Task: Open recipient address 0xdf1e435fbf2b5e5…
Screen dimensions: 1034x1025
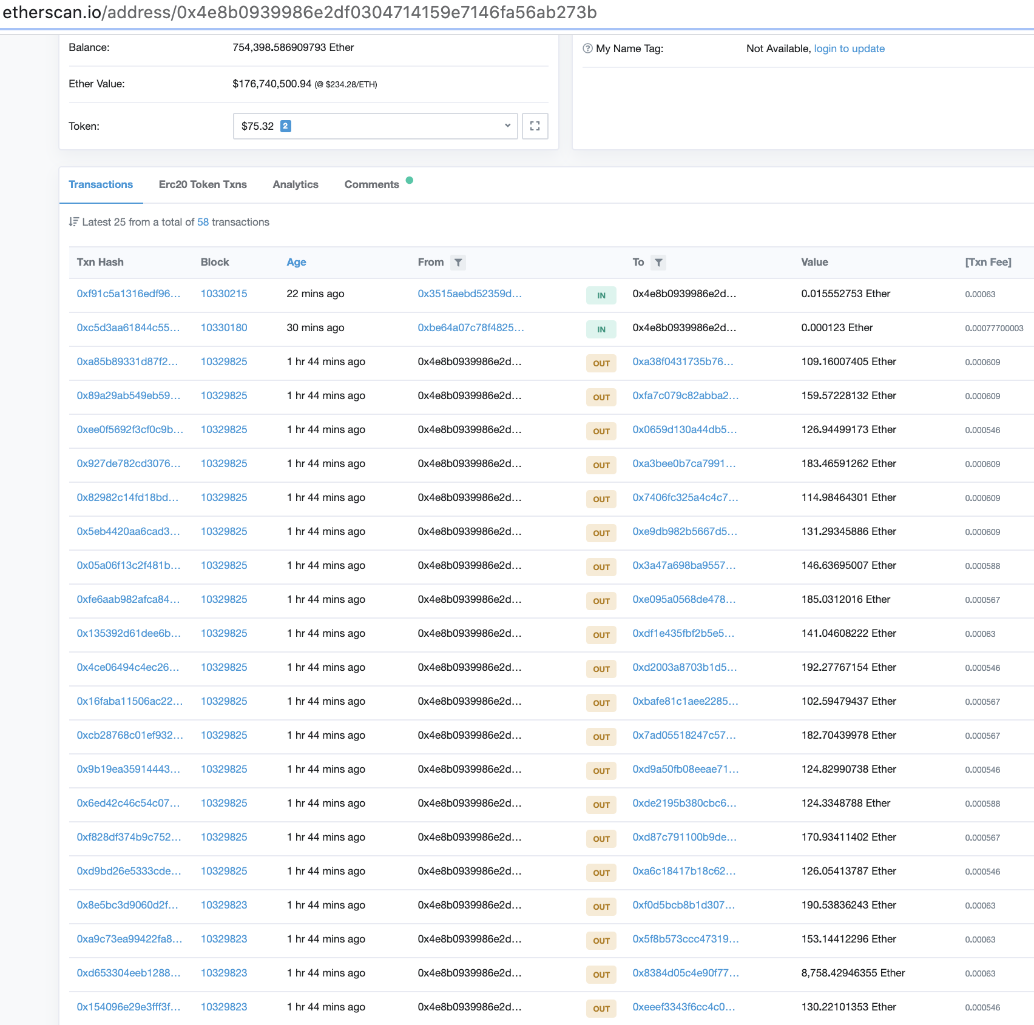Action: click(x=683, y=633)
